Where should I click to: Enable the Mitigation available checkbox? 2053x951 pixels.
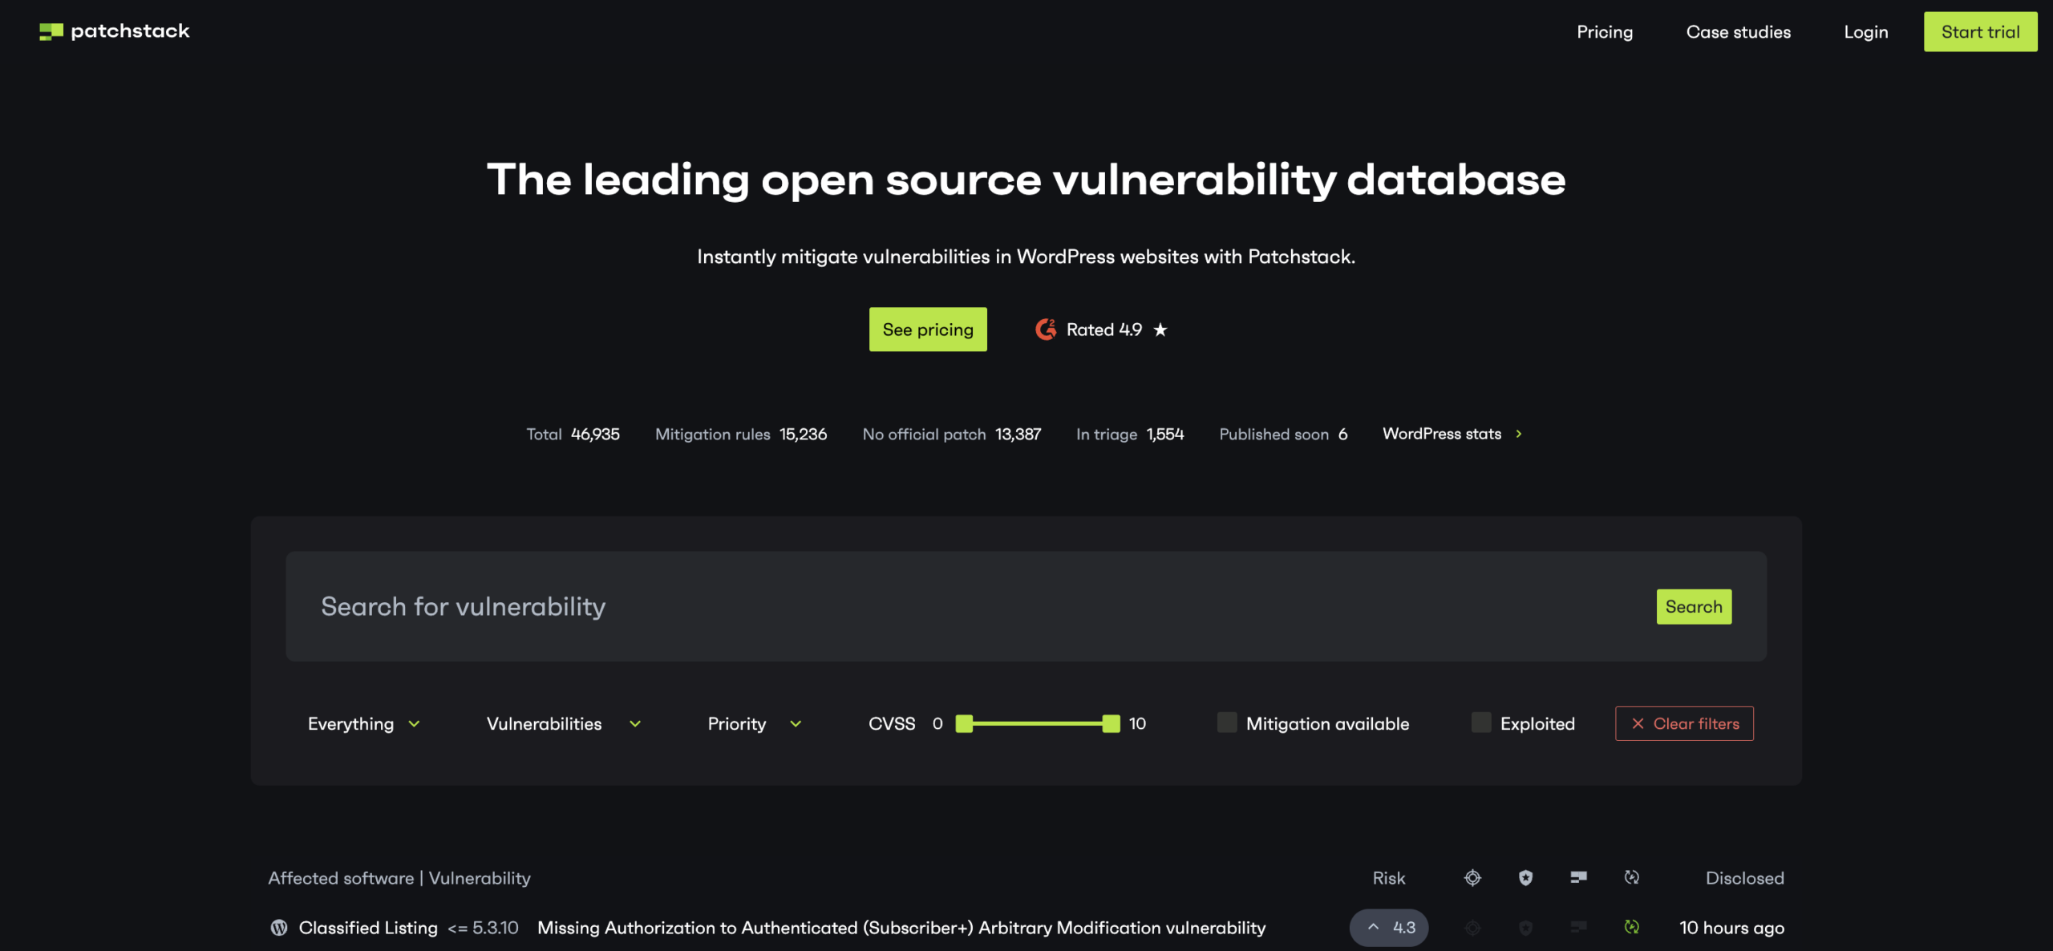(1227, 722)
